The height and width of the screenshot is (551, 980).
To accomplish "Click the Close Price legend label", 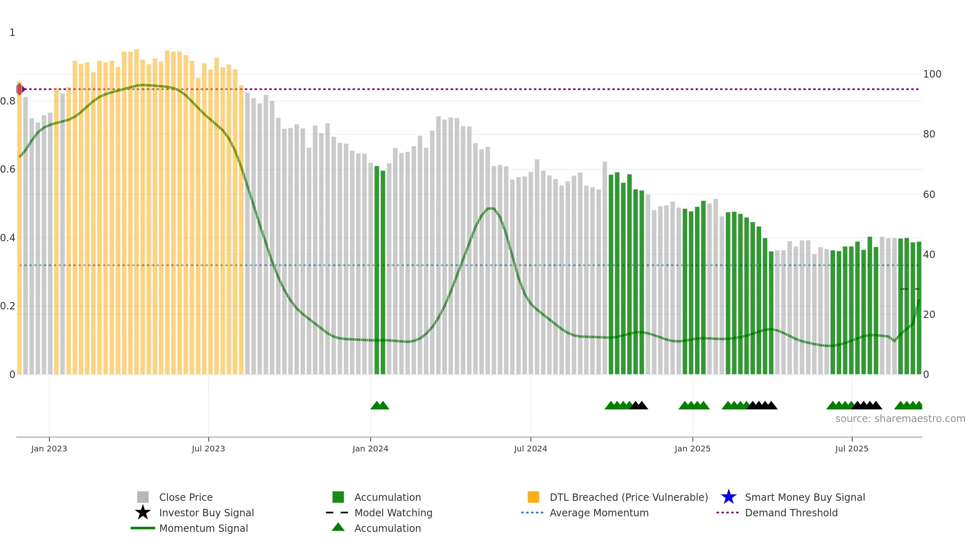I will 186,497.
